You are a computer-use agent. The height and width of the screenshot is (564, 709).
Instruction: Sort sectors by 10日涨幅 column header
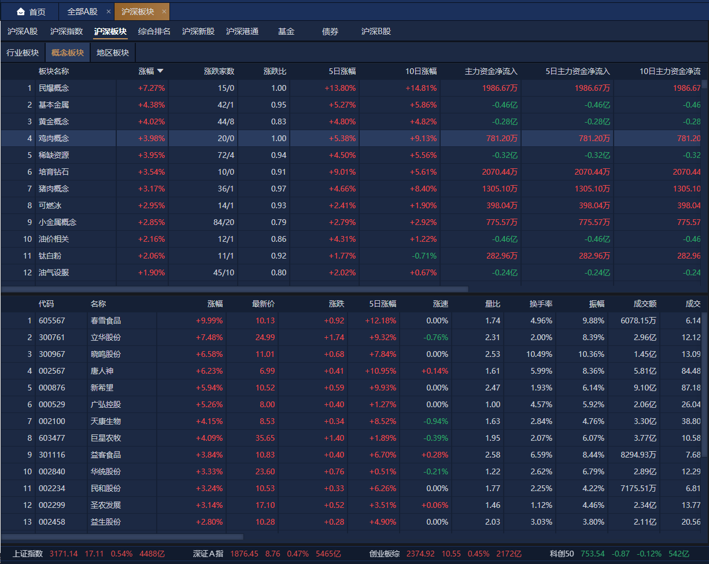pyautogui.click(x=420, y=71)
